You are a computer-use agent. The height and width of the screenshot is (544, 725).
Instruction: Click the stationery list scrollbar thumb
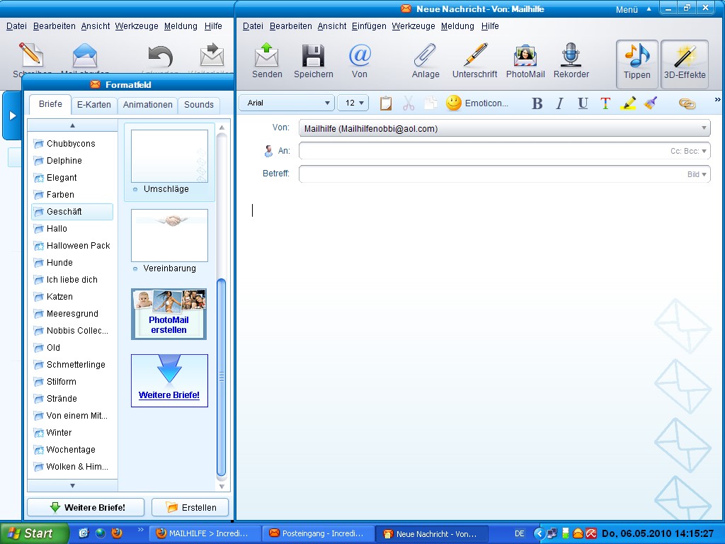click(222, 377)
